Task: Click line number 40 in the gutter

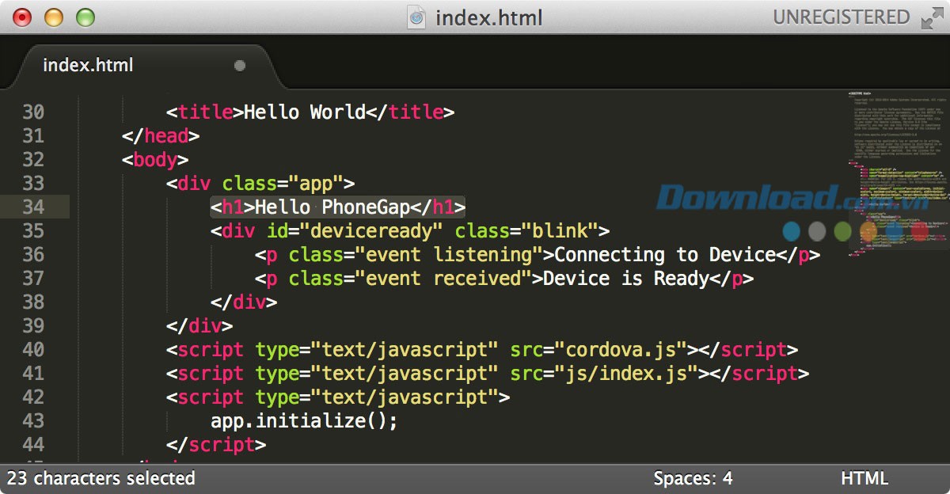Action: click(33, 350)
